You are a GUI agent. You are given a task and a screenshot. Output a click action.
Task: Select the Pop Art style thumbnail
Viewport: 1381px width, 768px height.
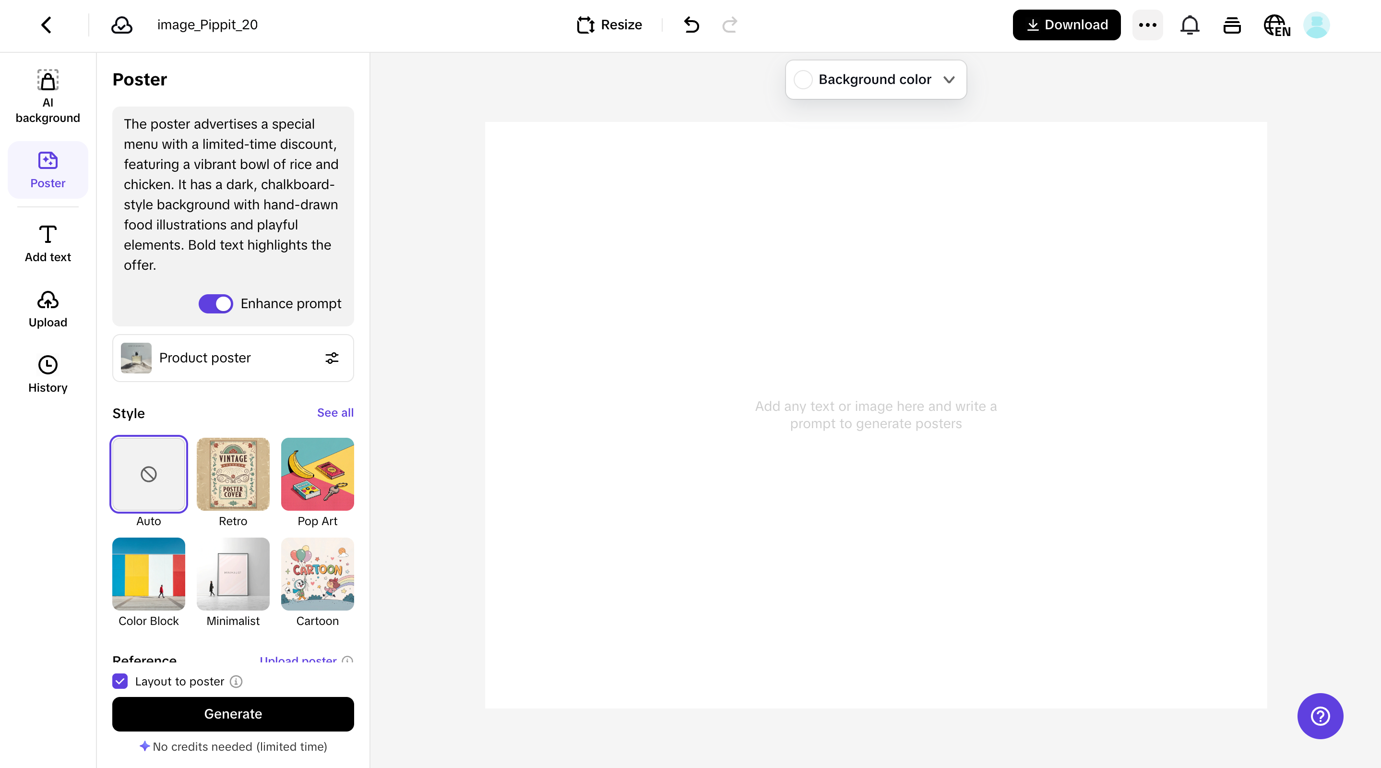(317, 474)
